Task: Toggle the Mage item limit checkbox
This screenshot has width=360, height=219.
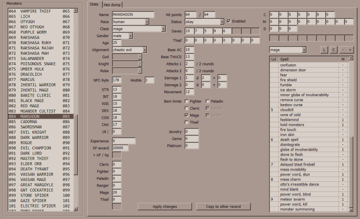Action: point(186,115)
